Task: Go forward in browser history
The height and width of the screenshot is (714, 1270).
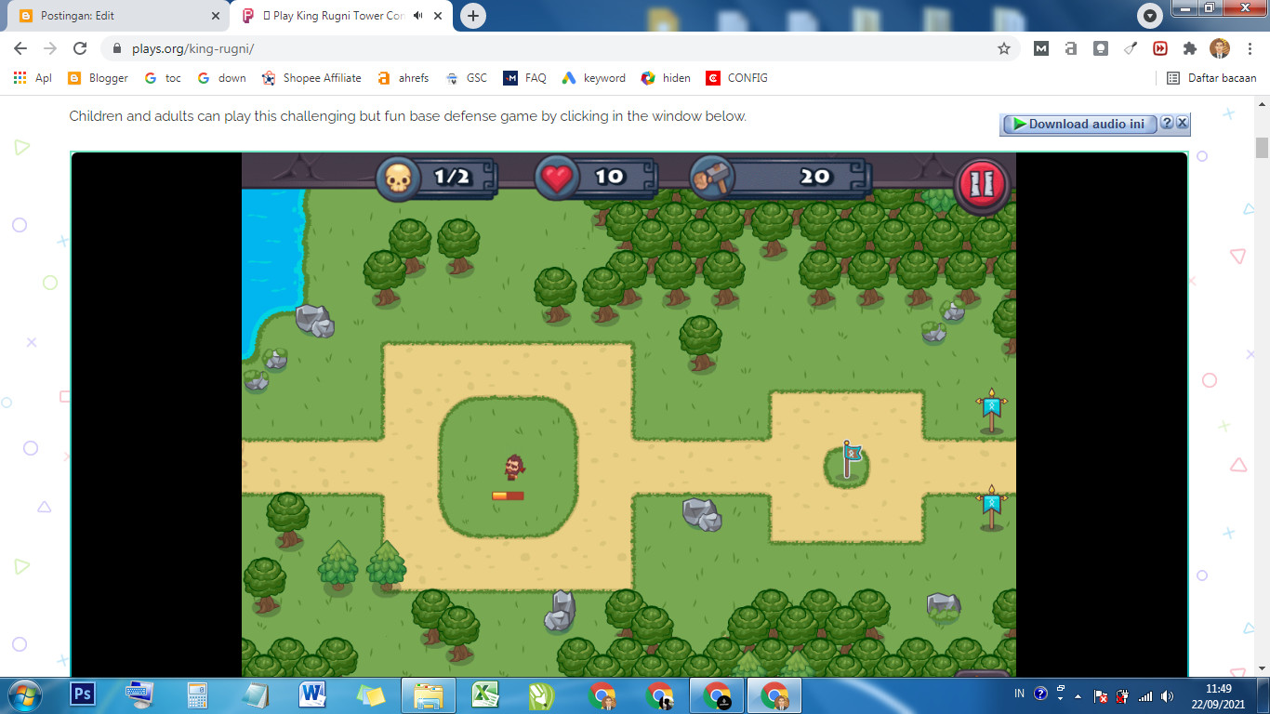Action: click(x=50, y=48)
